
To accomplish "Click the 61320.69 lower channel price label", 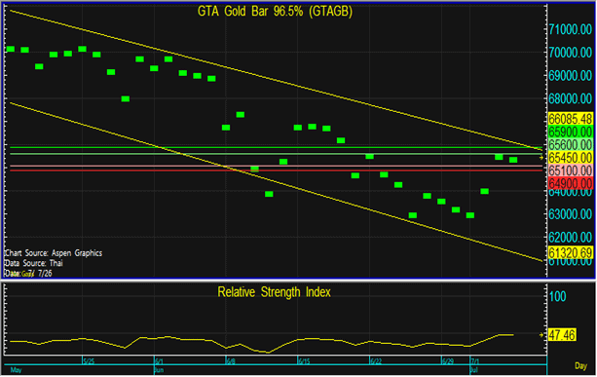I will [571, 252].
